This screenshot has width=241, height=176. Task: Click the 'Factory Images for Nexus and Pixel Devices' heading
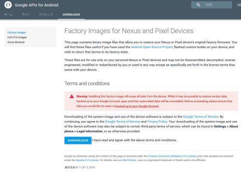coord(129,31)
